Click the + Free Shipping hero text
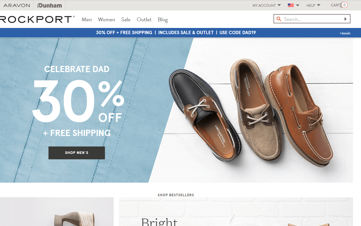This screenshot has height=226, width=361. pyautogui.click(x=77, y=133)
